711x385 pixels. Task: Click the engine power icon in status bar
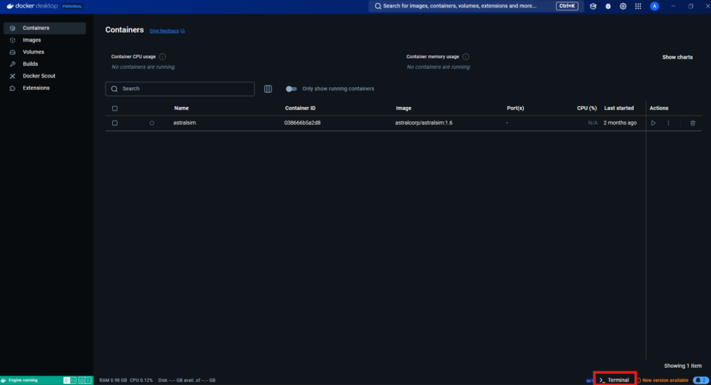pyautogui.click(x=82, y=380)
